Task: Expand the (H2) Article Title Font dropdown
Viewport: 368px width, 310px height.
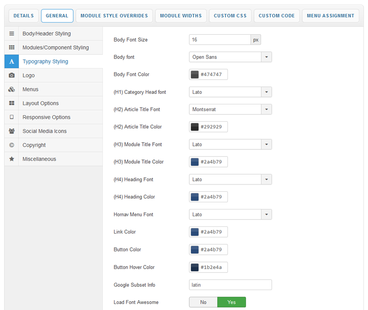Action: click(x=266, y=109)
